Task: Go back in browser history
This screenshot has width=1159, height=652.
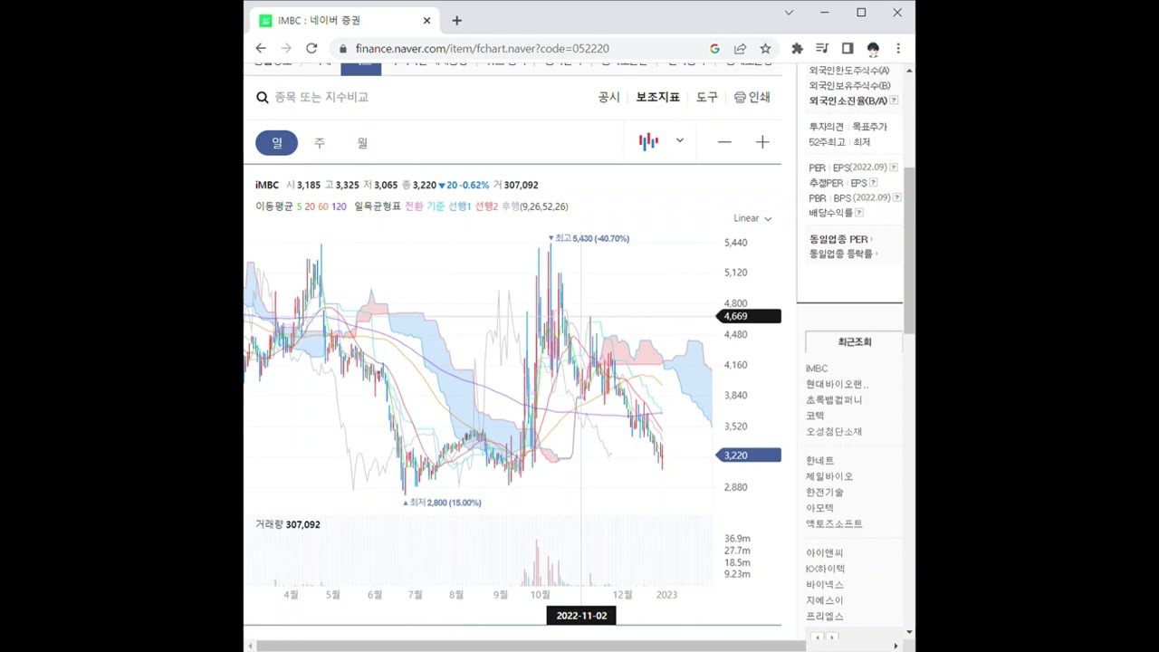Action: 261,48
